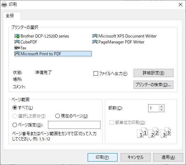
Task: Click the プリンターの検索 button
Action: tap(153, 85)
